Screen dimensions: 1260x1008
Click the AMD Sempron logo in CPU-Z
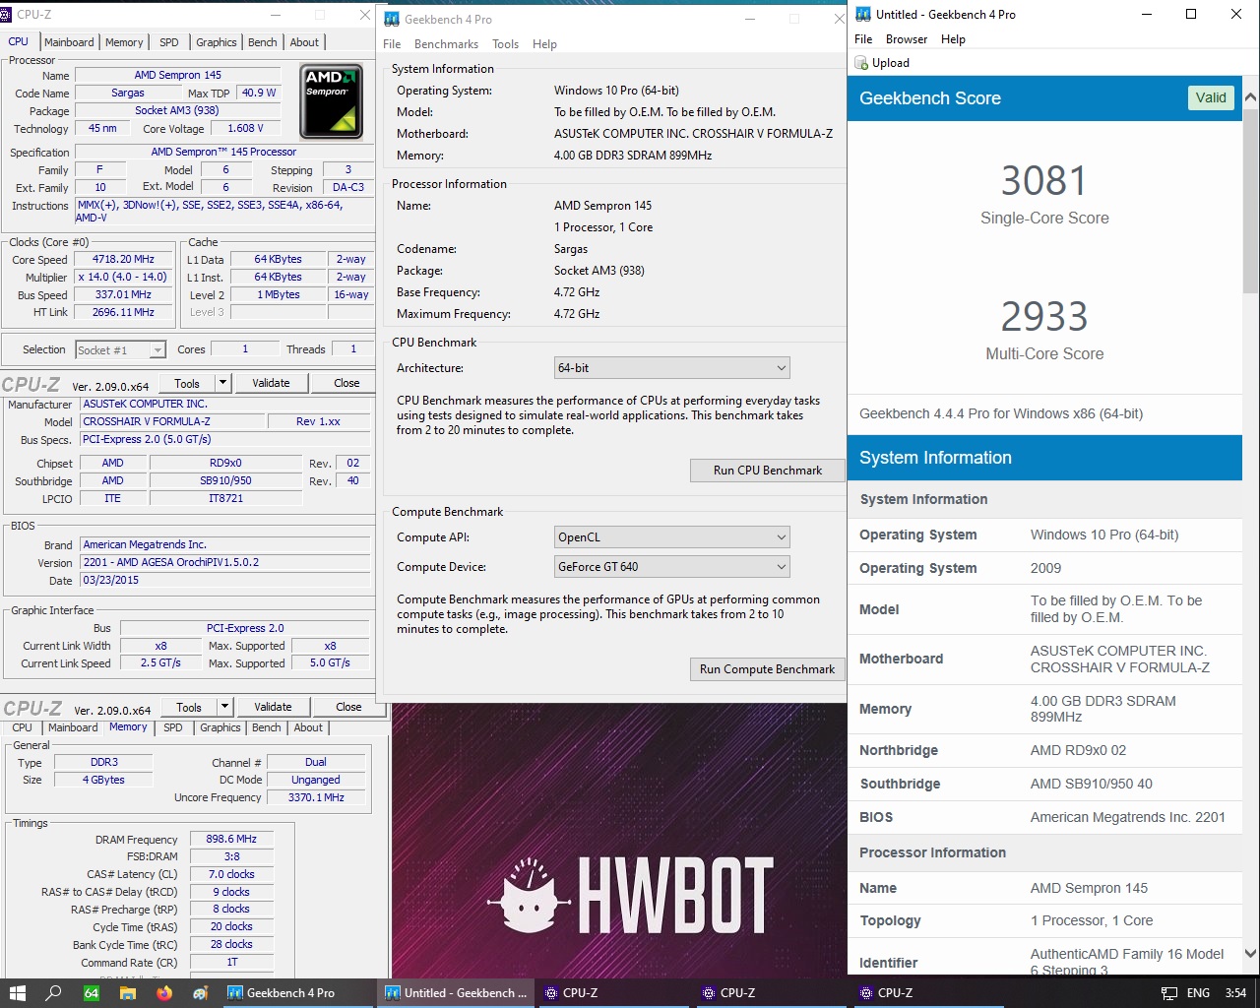point(331,100)
